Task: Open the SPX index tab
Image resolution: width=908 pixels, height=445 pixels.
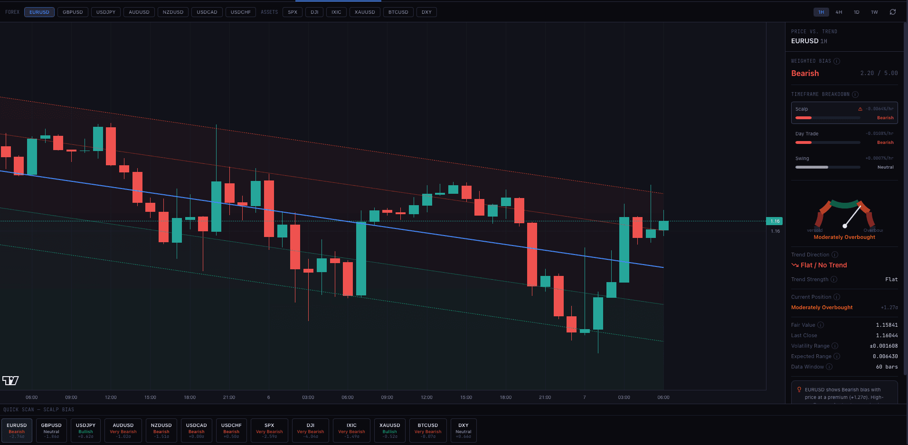Action: (292, 12)
